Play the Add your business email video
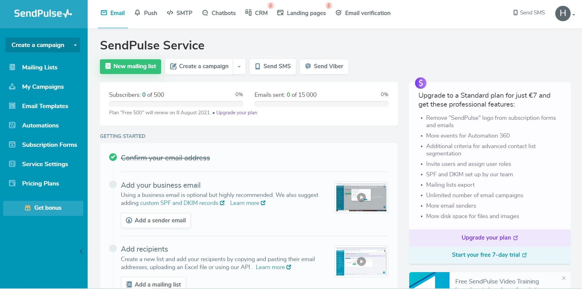The width and height of the screenshot is (582, 289). click(x=361, y=197)
